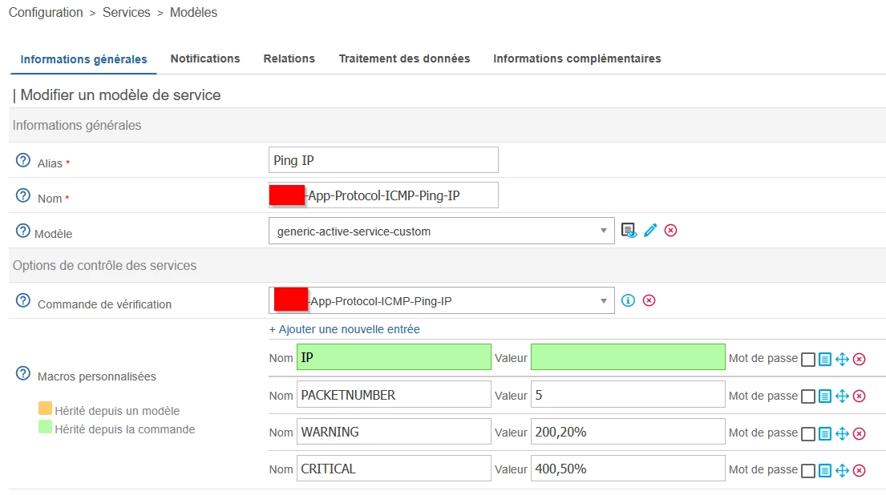View the selected Modèle template details
Viewport: 886px width, 495px height.
(x=629, y=231)
